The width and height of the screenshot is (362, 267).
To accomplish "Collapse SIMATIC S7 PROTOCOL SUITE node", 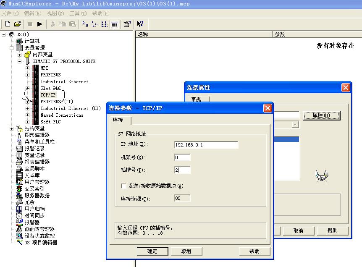I will point(19,61).
